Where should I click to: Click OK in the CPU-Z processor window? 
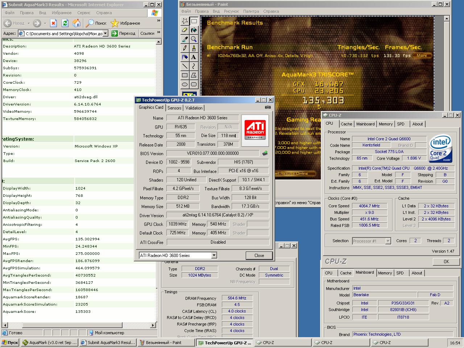pos(446,261)
